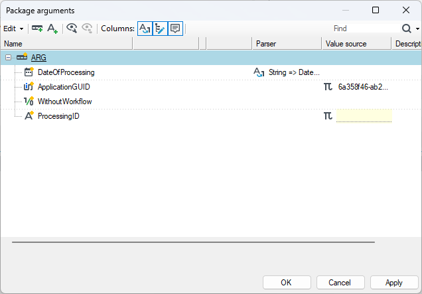
Task: Click the horizontal scrollbar
Action: click(x=193, y=242)
